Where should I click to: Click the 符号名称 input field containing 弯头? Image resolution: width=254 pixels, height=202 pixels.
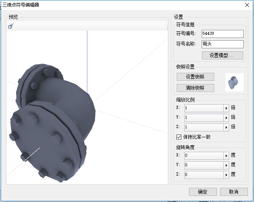click(222, 44)
